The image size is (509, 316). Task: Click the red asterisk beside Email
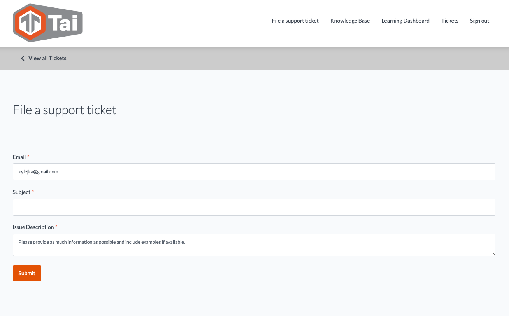coord(28,157)
